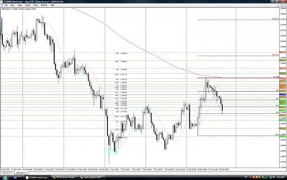This screenshot has width=287, height=180.
Task: Open the File menu
Action: click(6, 5)
